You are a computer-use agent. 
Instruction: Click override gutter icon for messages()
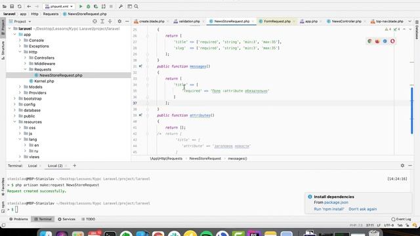[140, 66]
